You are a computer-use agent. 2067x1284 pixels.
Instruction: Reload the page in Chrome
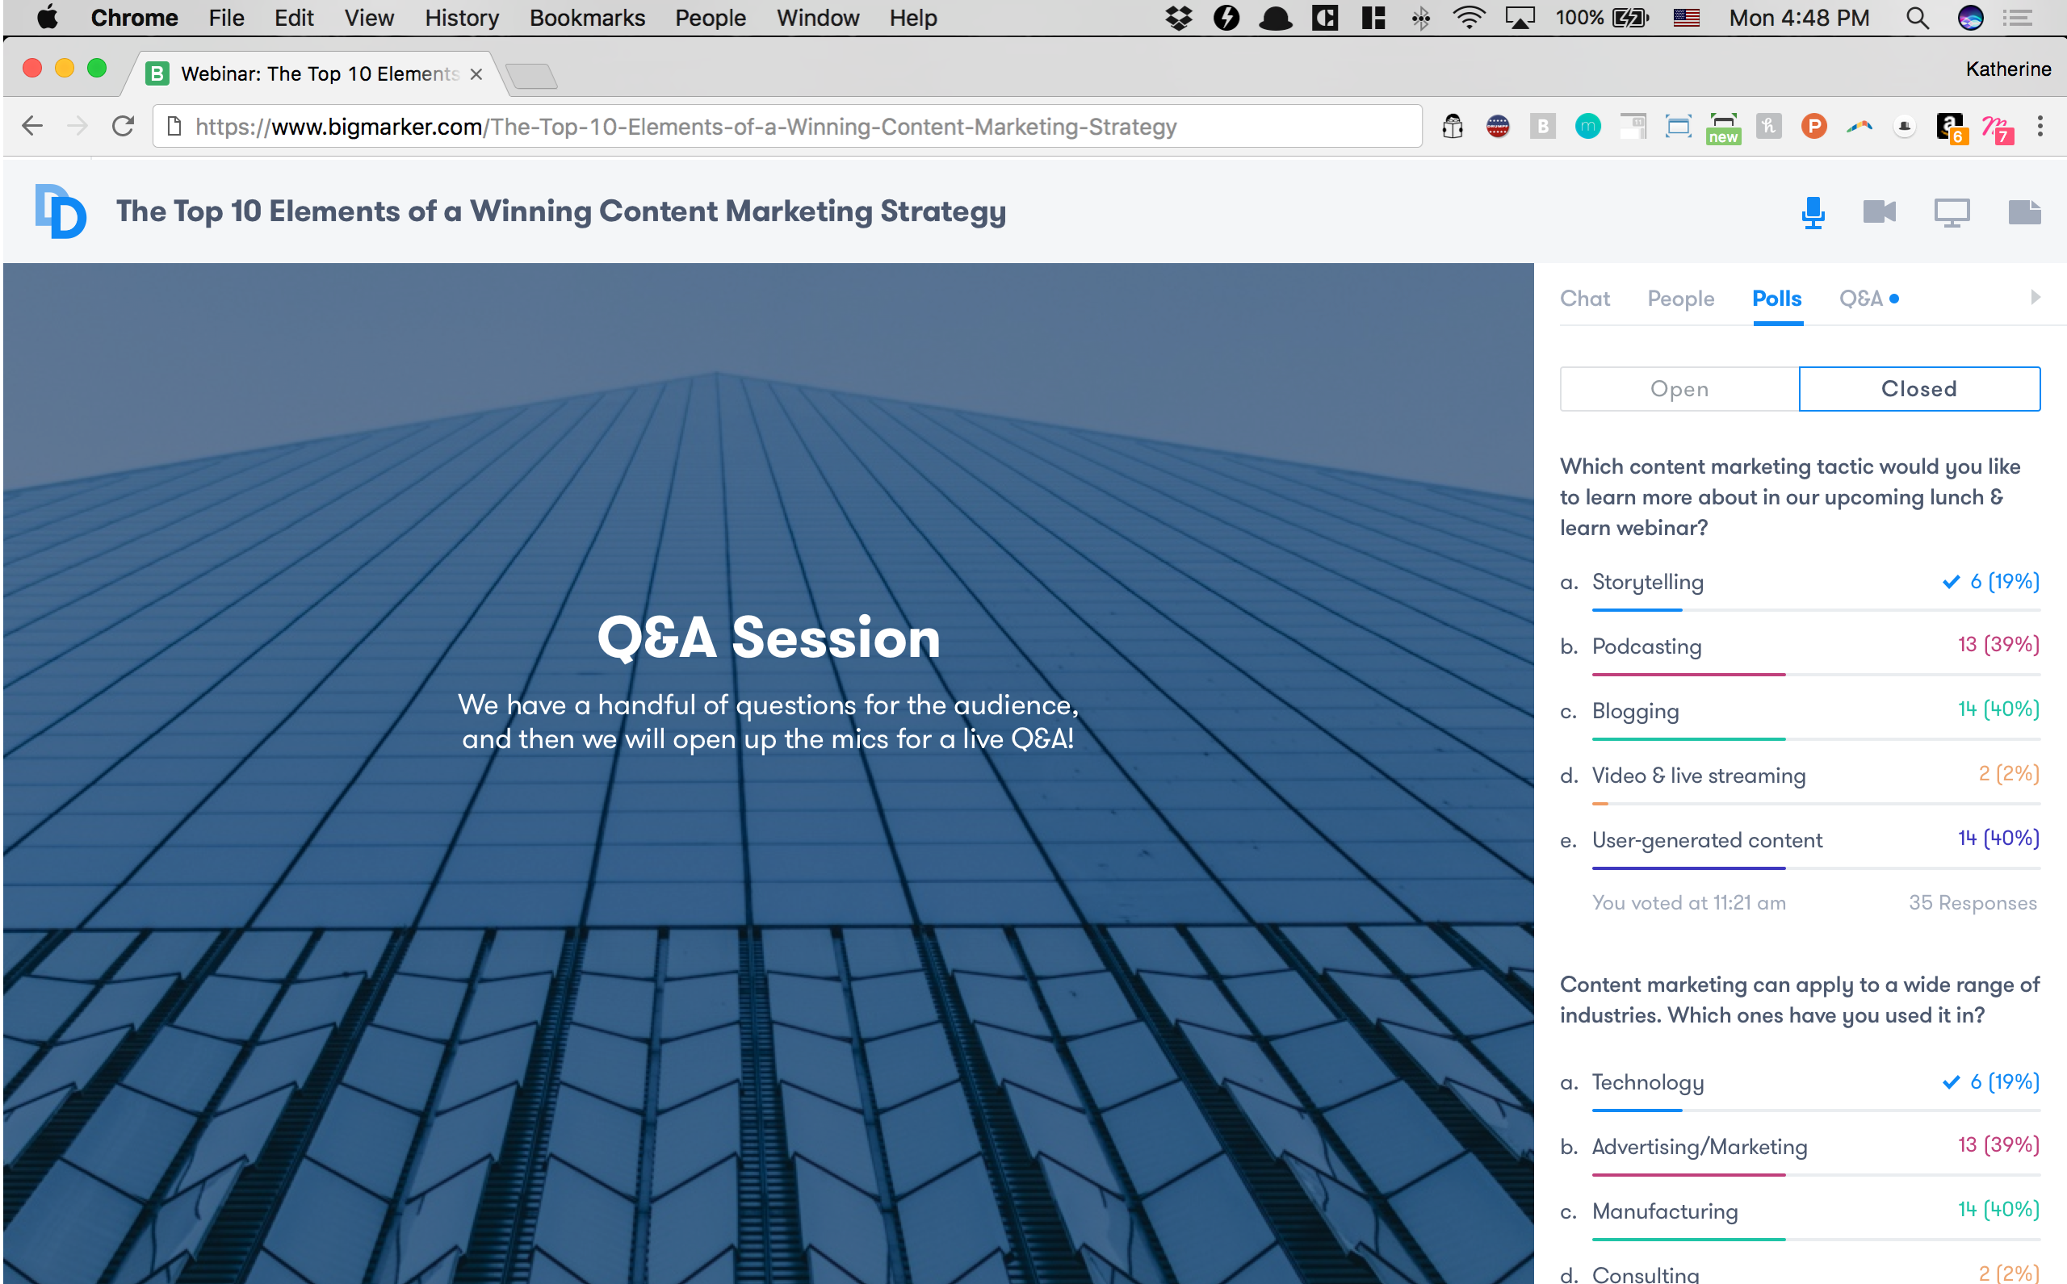pos(124,127)
